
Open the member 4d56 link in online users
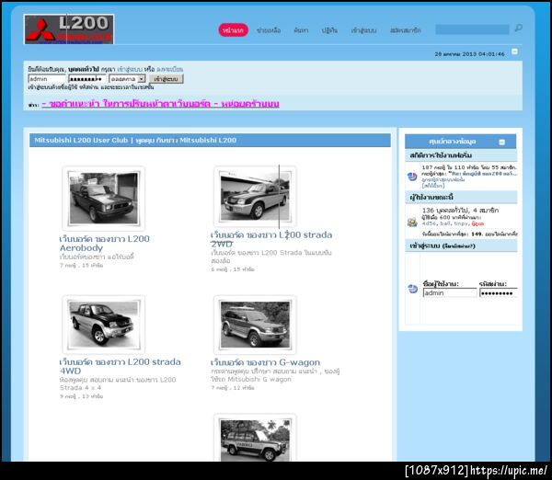pos(429,223)
